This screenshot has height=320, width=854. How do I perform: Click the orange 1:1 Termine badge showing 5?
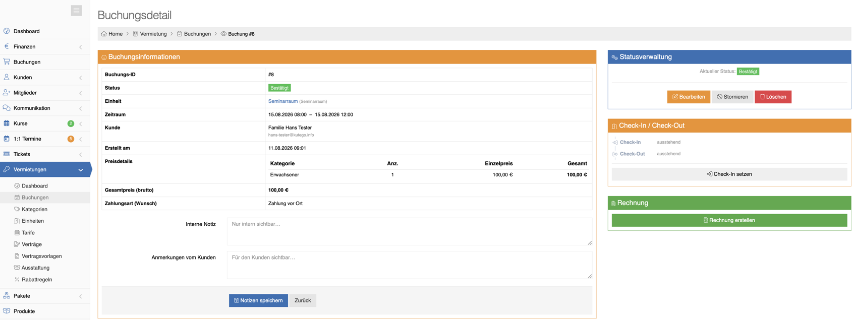(71, 139)
